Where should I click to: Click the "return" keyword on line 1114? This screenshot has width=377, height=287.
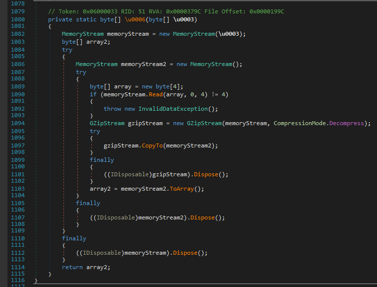pos(72,268)
